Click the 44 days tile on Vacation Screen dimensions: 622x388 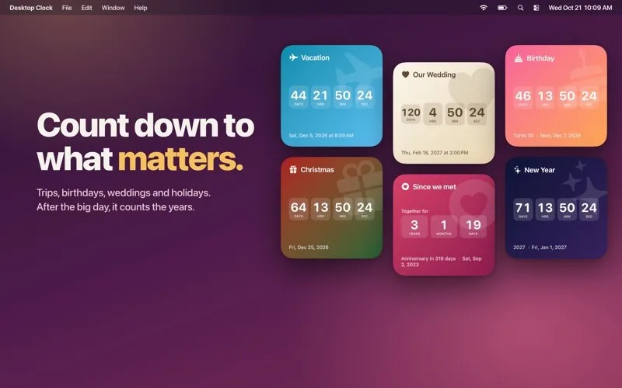click(x=299, y=97)
